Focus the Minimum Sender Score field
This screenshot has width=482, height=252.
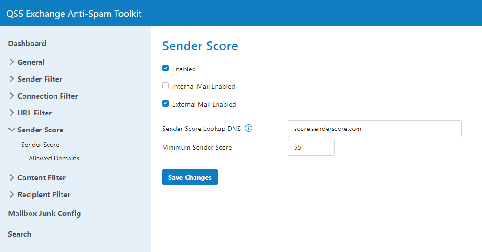pos(311,147)
